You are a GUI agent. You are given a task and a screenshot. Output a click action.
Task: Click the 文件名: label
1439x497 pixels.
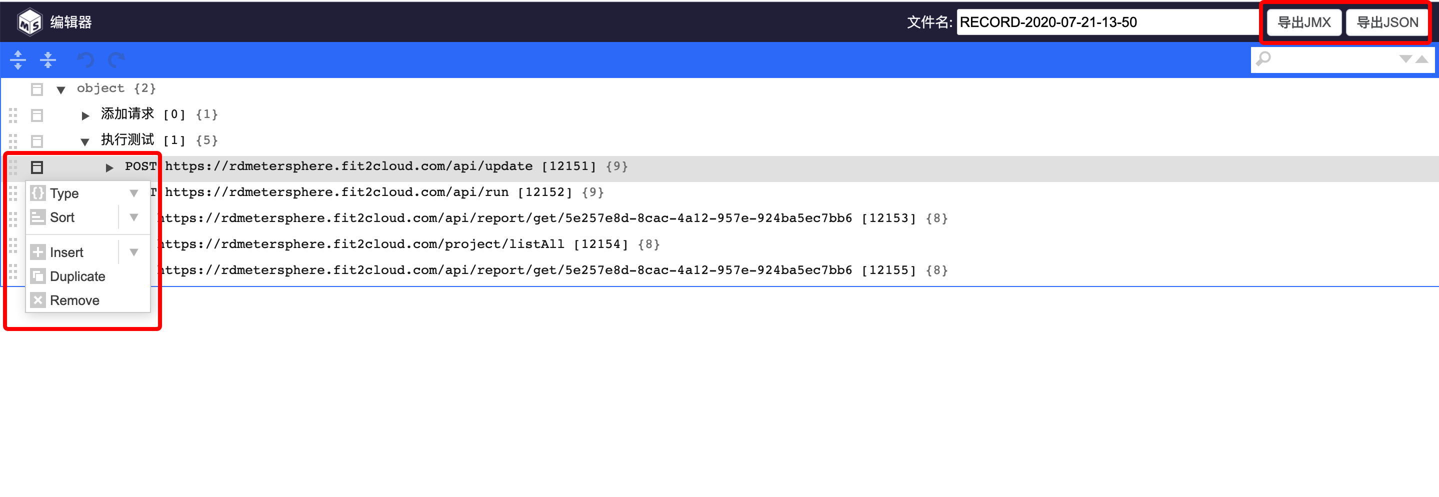(x=929, y=22)
